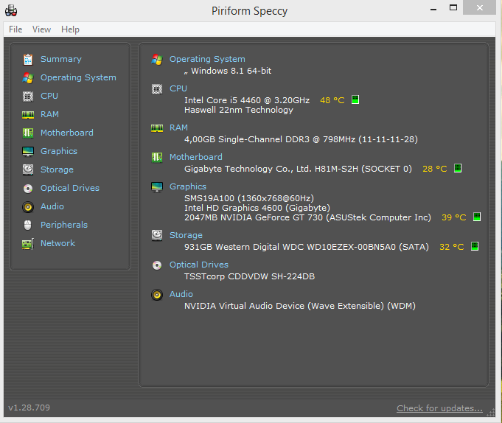Click the Intel HD Graphics 4600 text
The width and height of the screenshot is (502, 423).
click(x=257, y=208)
